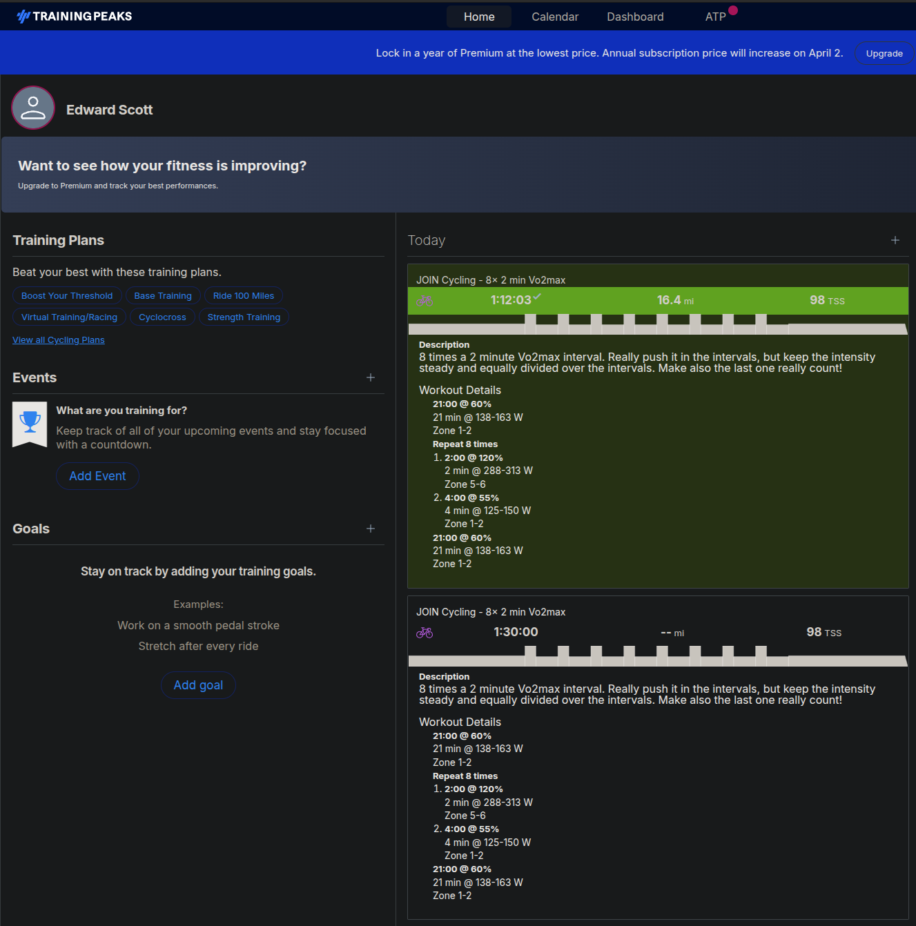Image resolution: width=916 pixels, height=926 pixels.
Task: Open the ATP tab
Action: pos(715,17)
